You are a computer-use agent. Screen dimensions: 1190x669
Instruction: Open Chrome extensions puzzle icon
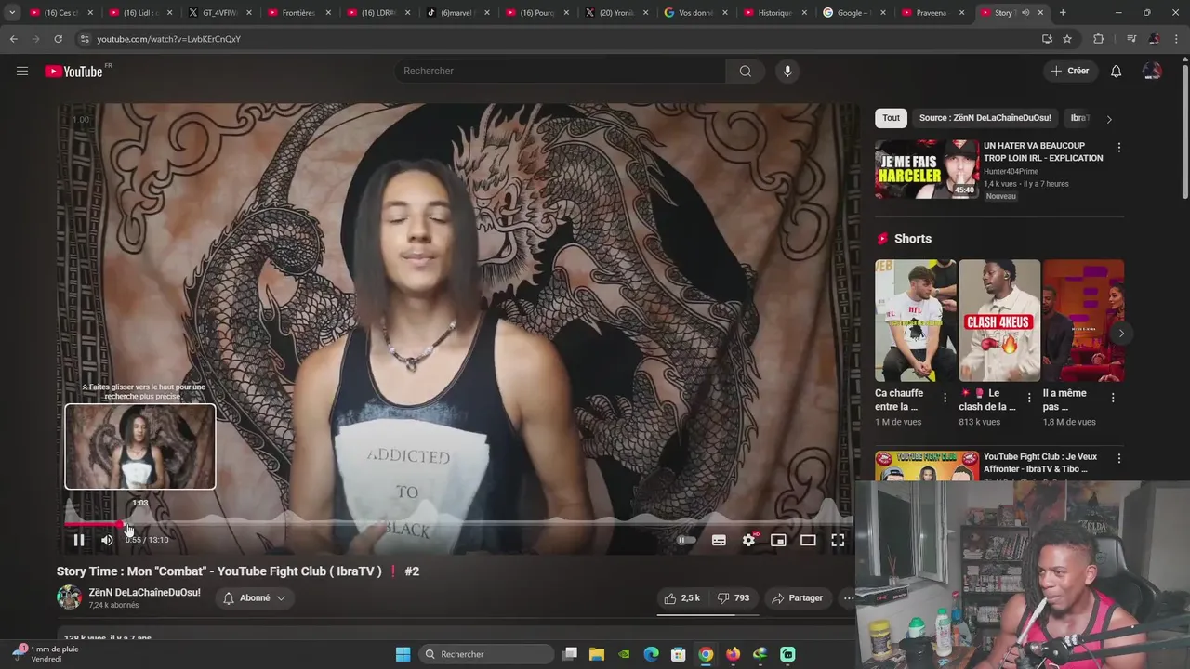click(x=1098, y=39)
